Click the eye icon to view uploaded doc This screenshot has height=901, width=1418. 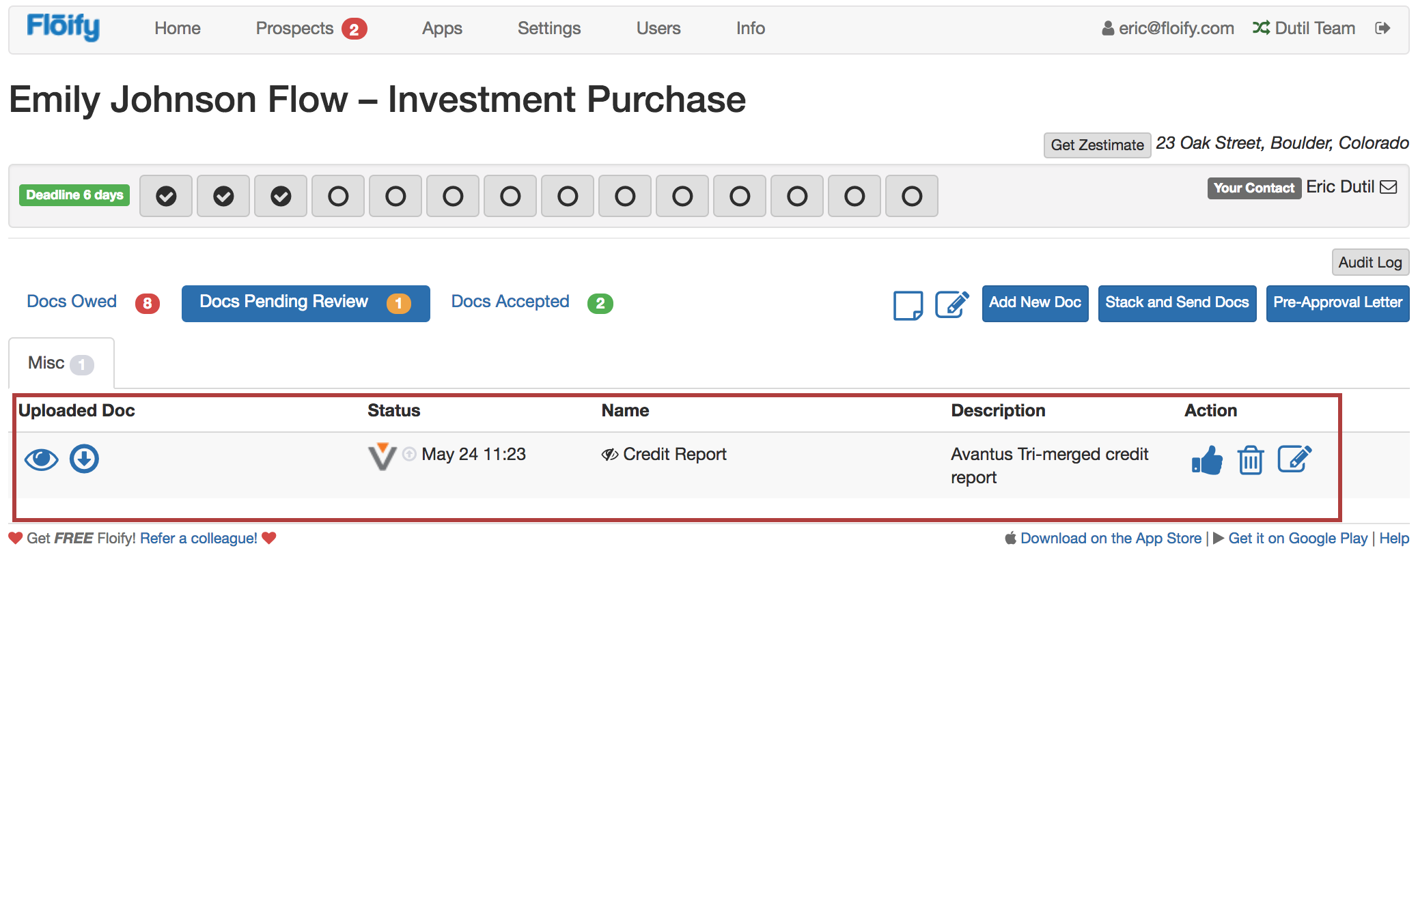[41, 459]
